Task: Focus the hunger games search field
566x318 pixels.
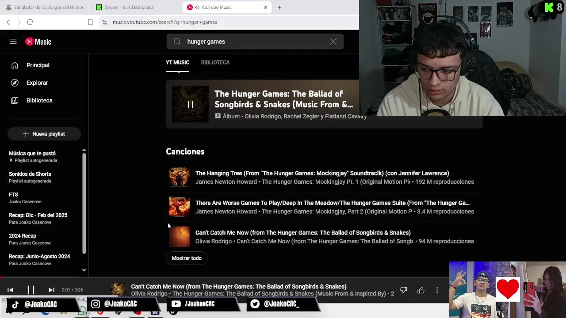Action: click(x=254, y=42)
